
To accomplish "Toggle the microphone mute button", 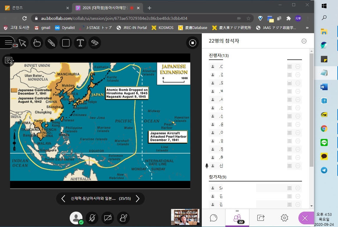I will pyautogui.click(x=92, y=218).
